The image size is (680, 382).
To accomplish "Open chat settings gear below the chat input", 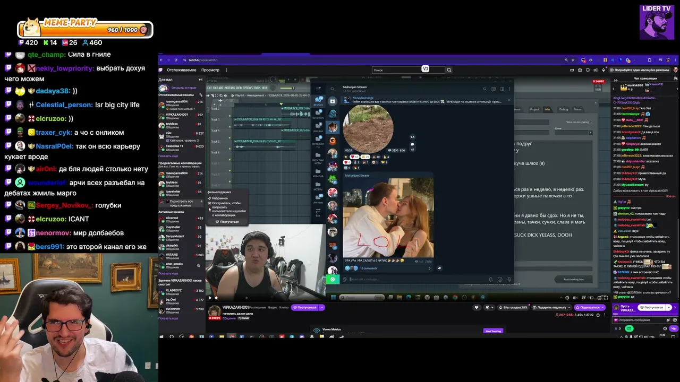I will (665, 328).
